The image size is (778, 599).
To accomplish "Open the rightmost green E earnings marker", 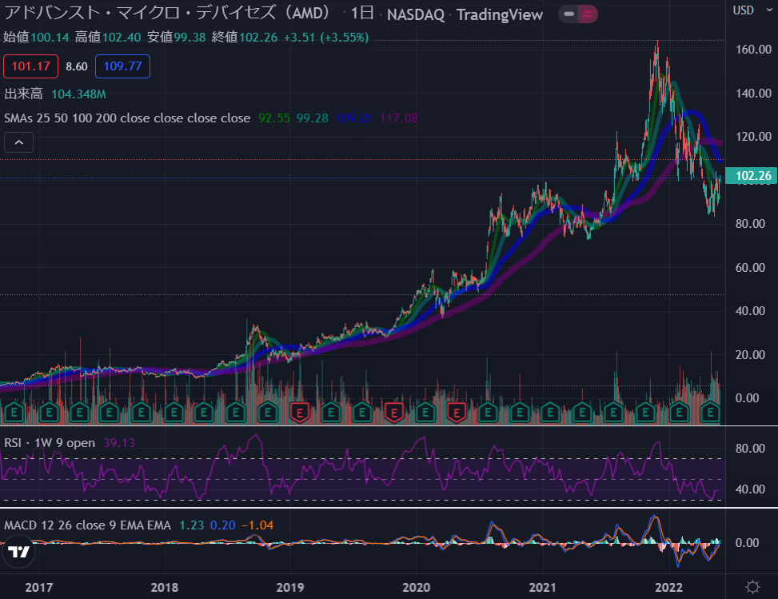I will tap(711, 413).
